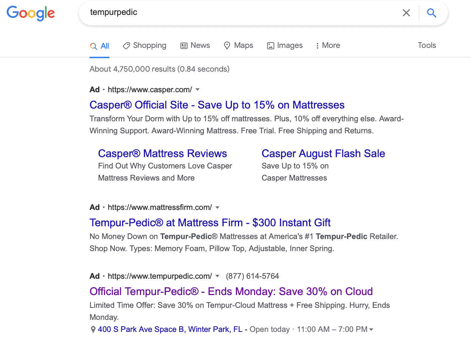
Task: Click the https://www.tempurpedic.com/ URL text
Action: (x=160, y=276)
